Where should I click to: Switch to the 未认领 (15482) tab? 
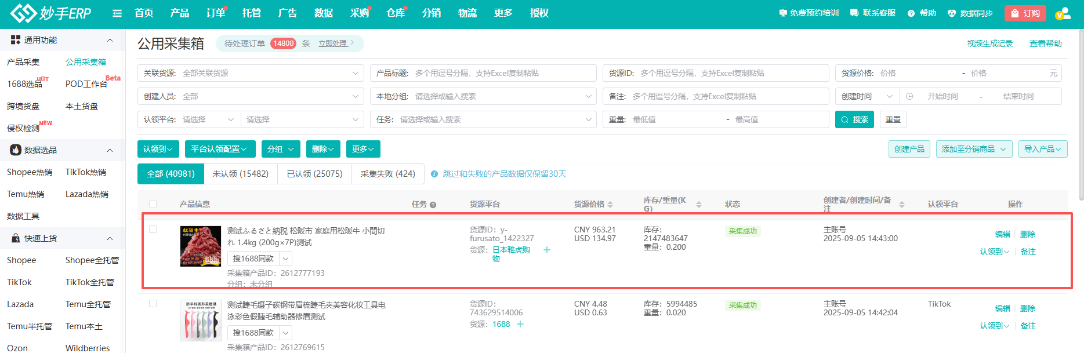240,174
